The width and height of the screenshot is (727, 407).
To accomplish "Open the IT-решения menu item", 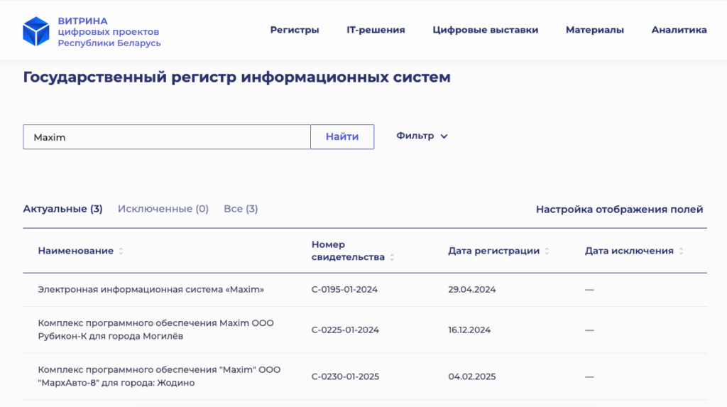I will (376, 30).
